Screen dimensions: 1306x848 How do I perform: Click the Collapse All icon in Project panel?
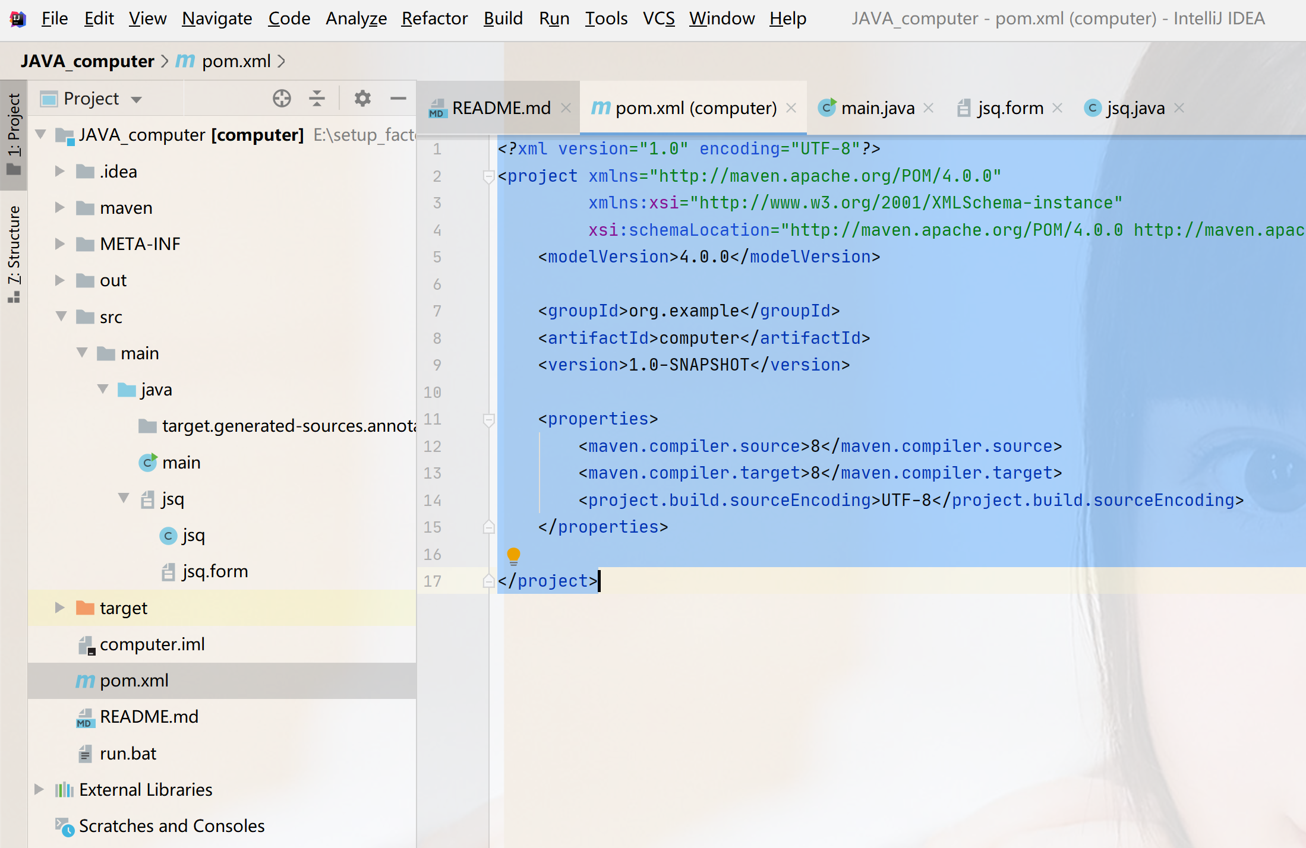tap(317, 98)
